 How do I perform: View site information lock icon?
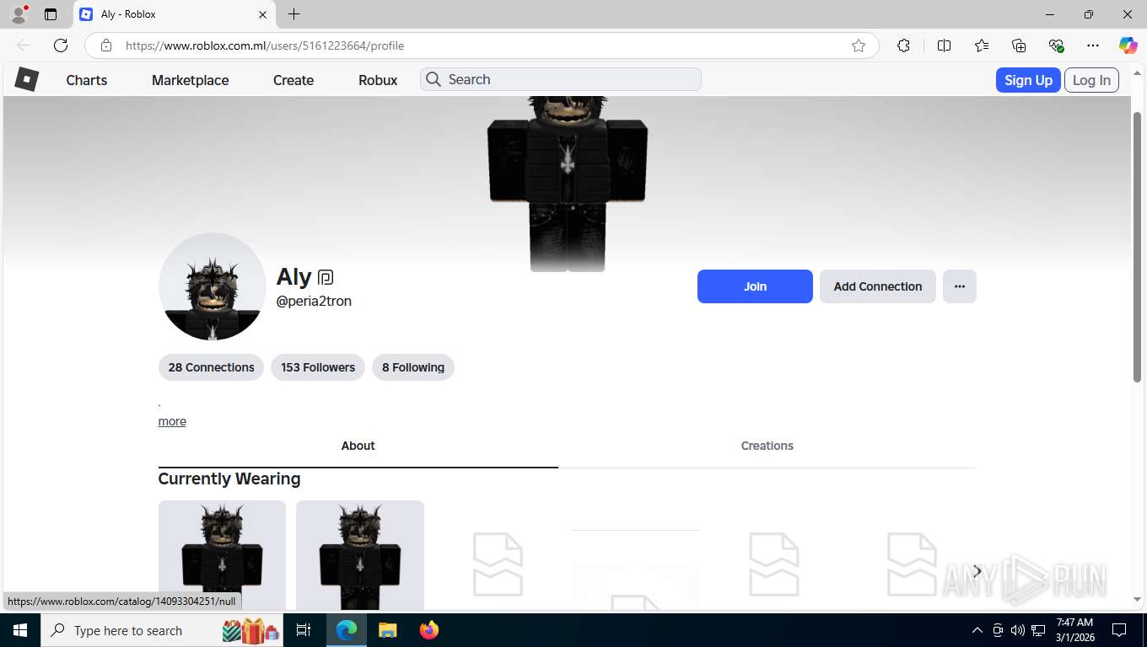coord(106,45)
